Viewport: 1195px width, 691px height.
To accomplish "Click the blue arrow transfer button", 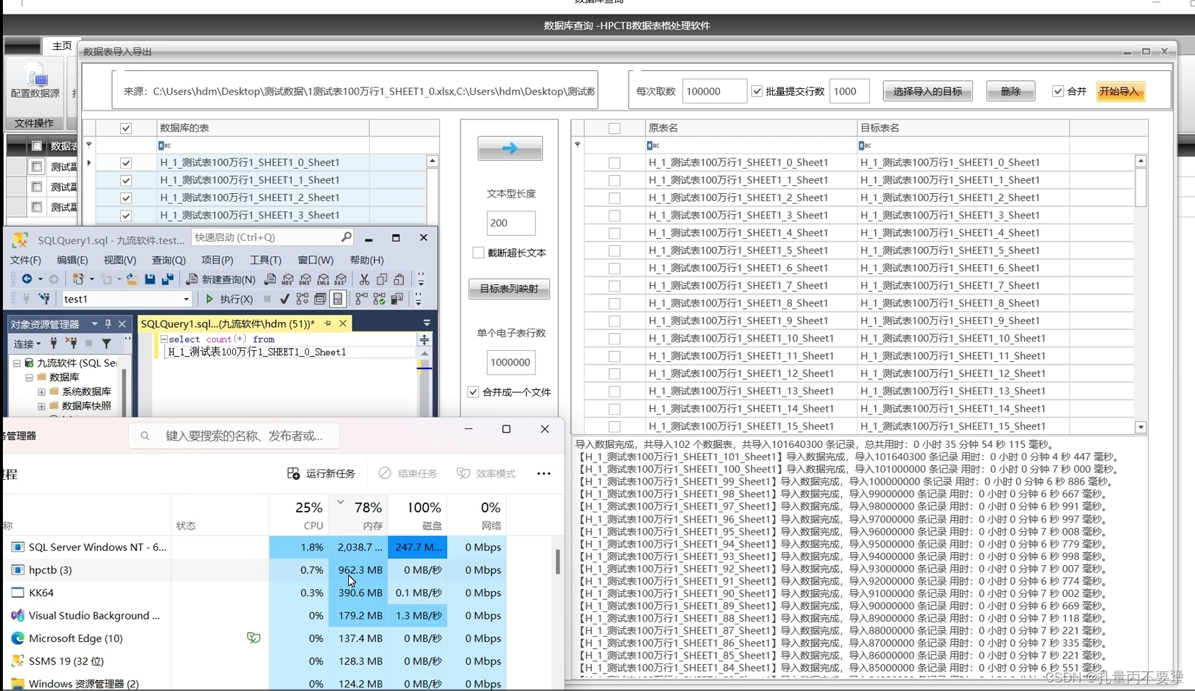I will pyautogui.click(x=510, y=148).
